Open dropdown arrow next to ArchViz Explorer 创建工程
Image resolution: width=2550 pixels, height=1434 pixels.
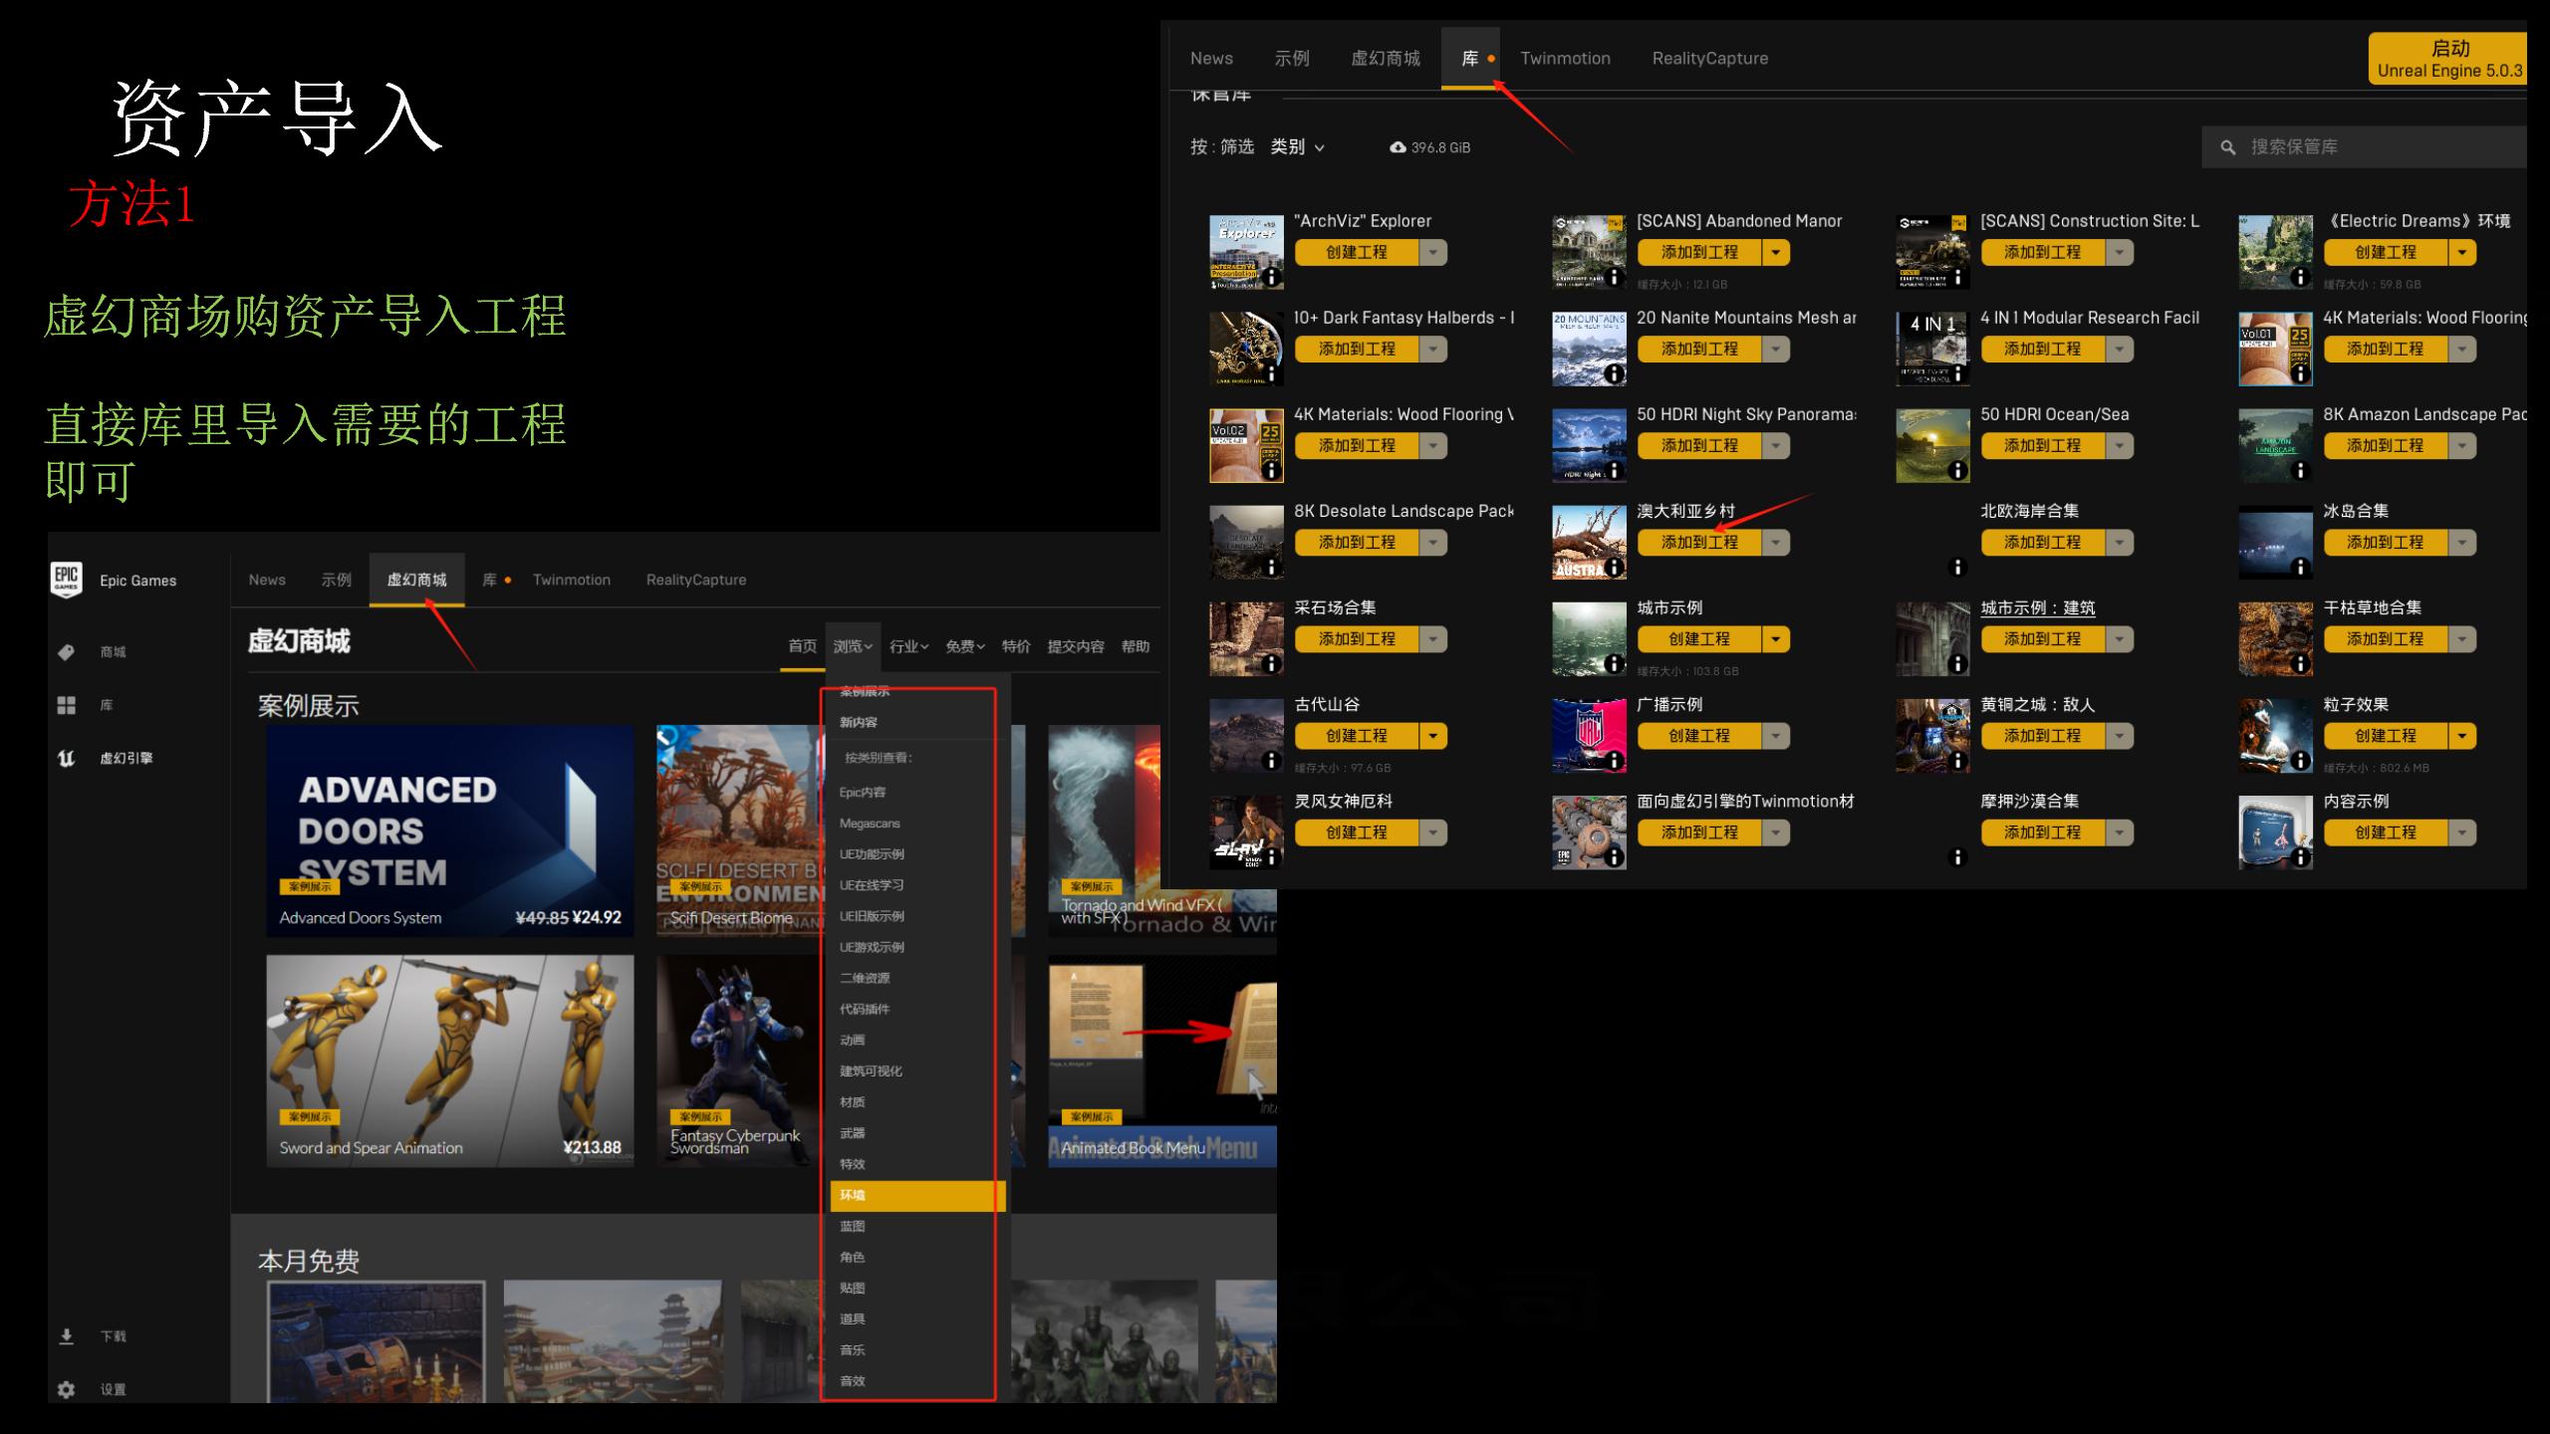(1433, 253)
